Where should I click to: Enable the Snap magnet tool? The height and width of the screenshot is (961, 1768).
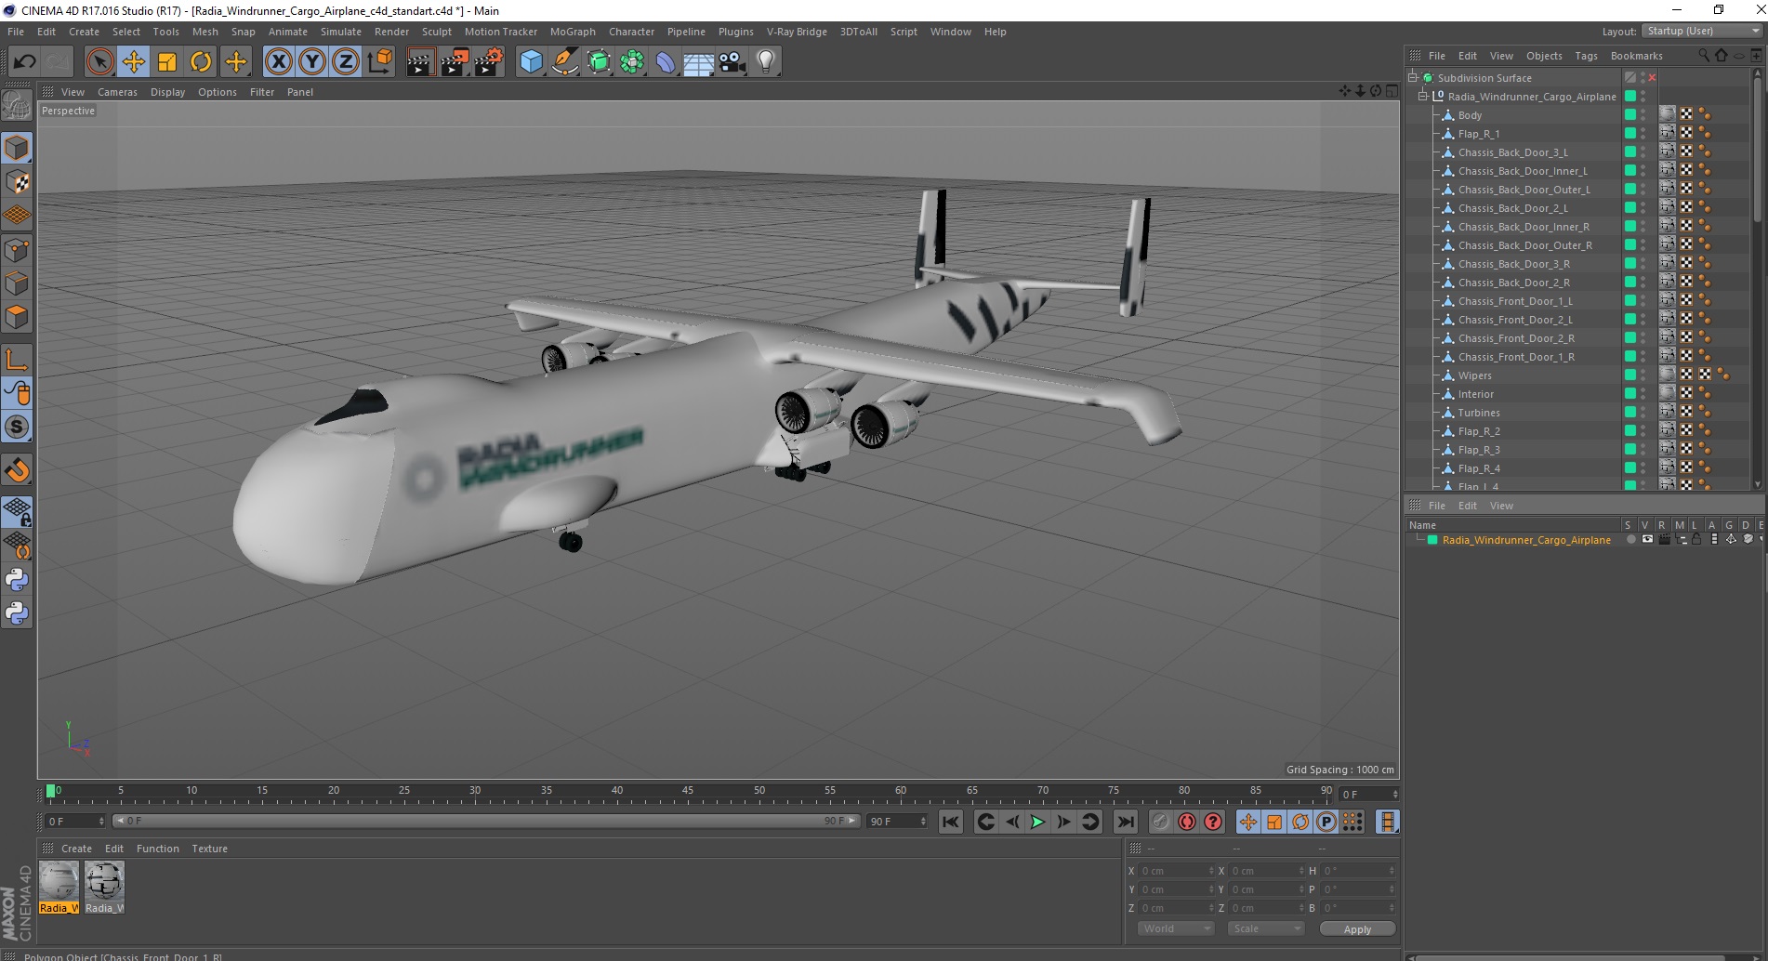tap(17, 470)
